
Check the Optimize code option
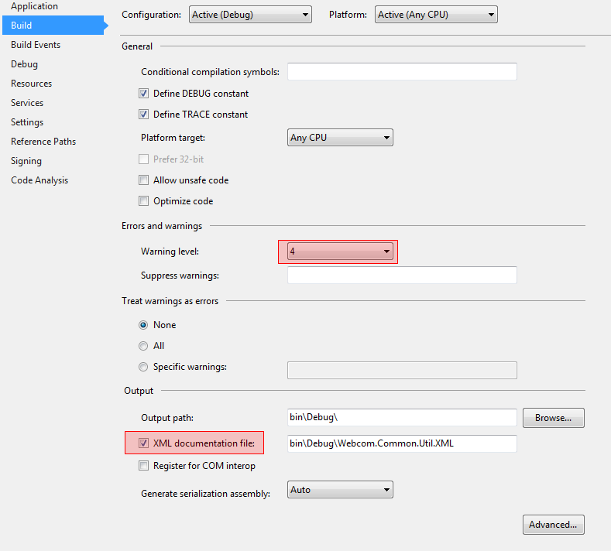pos(143,201)
